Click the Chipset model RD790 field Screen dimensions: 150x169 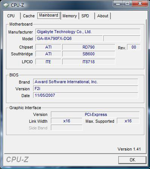pyautogui.click(x=89, y=47)
